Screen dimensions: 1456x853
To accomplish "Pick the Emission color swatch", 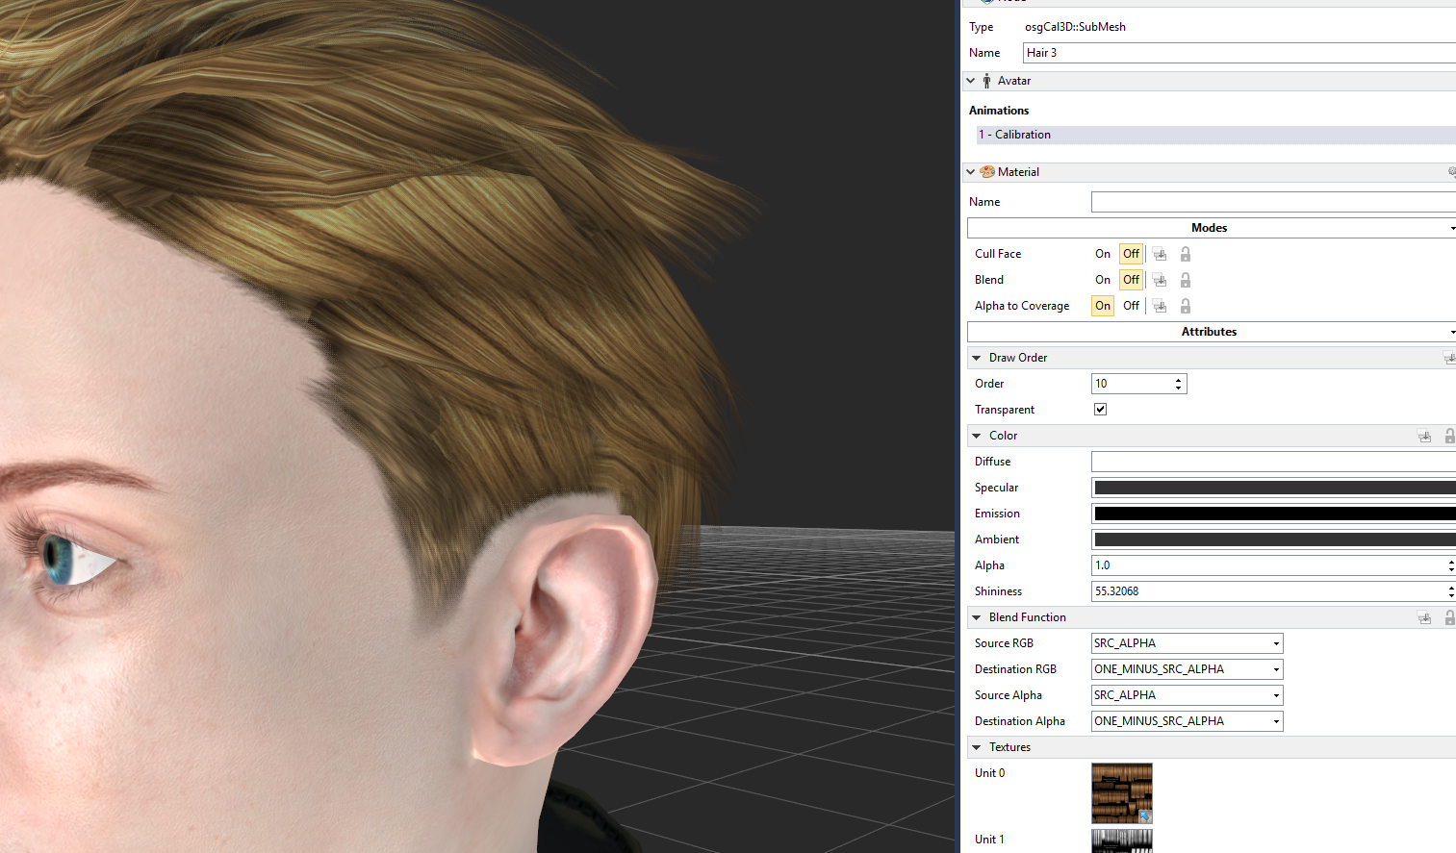I will 1273,514.
